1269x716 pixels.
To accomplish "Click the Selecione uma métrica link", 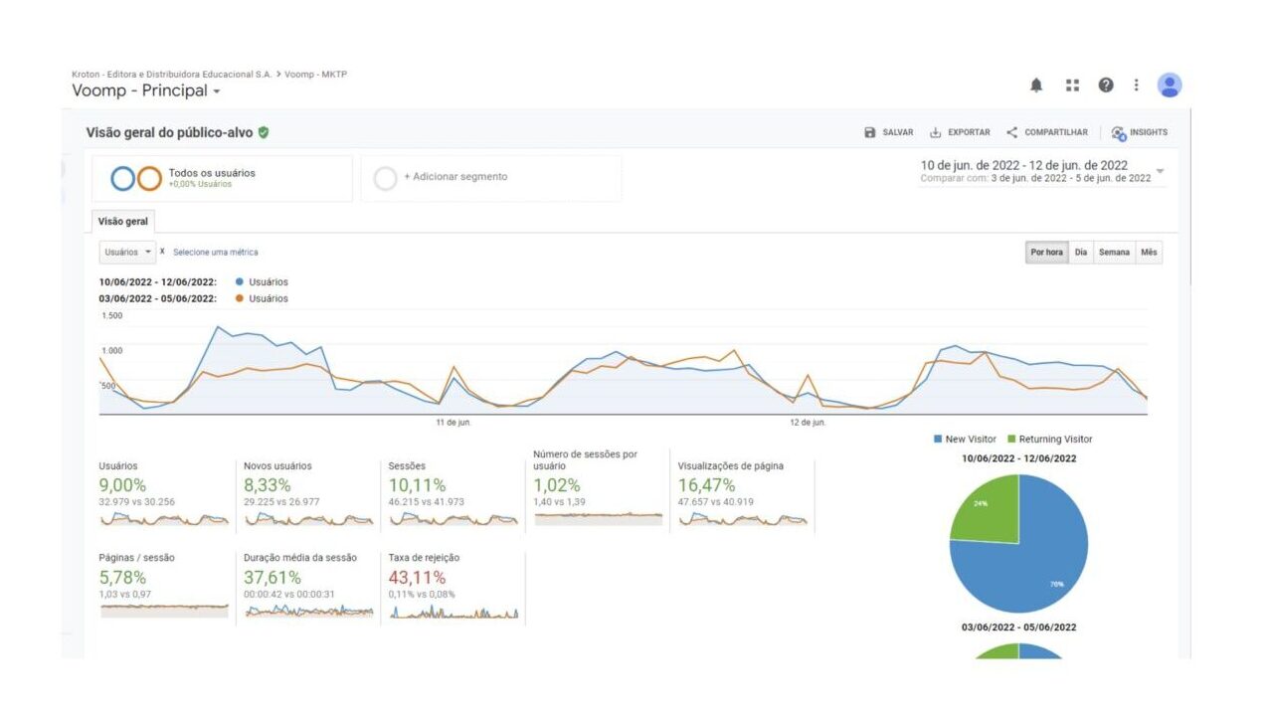I will pos(215,253).
